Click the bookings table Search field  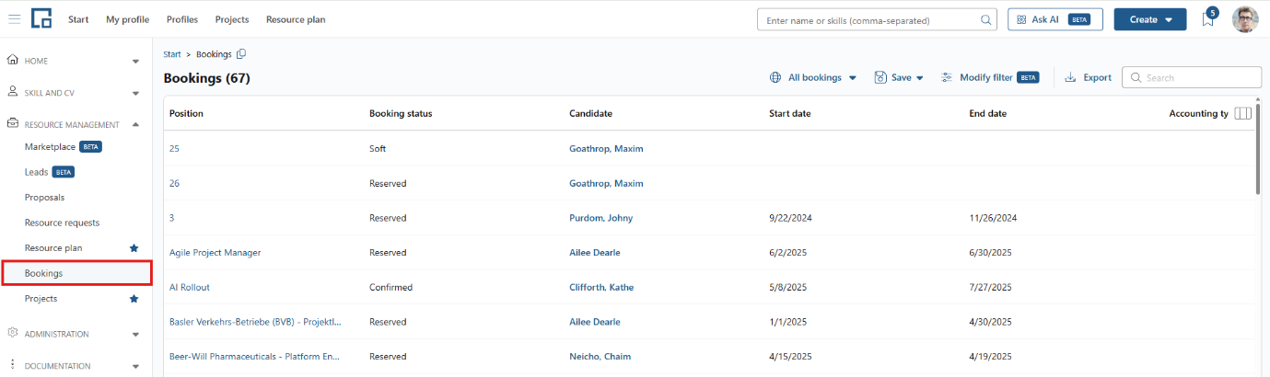[1191, 78]
